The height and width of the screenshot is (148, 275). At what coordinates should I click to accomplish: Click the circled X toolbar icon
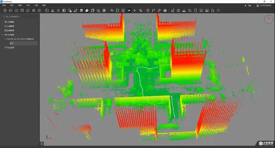[39, 11]
